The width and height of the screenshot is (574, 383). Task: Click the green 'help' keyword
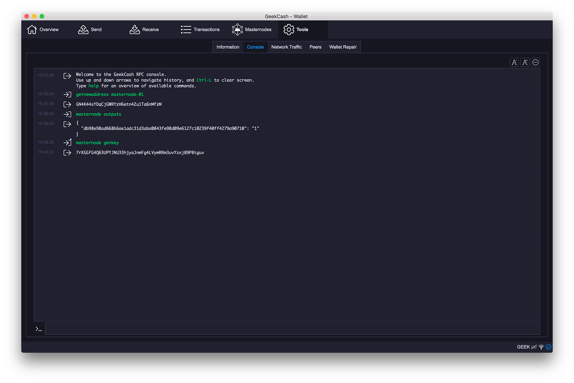(x=94, y=86)
